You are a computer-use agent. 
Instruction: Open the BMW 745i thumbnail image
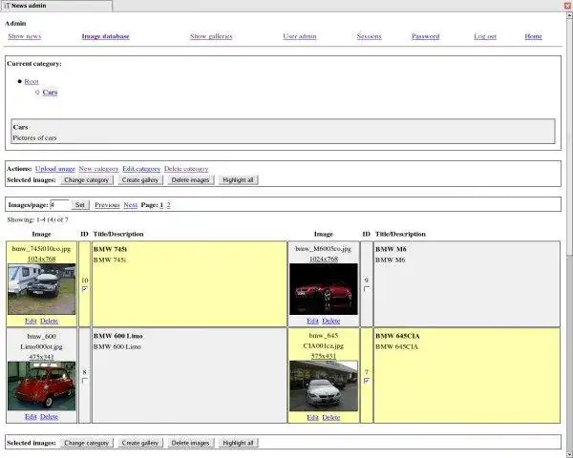[x=42, y=289]
